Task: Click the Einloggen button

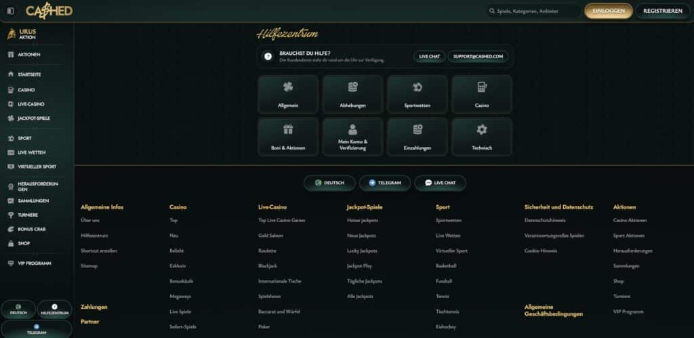Action: (x=609, y=11)
